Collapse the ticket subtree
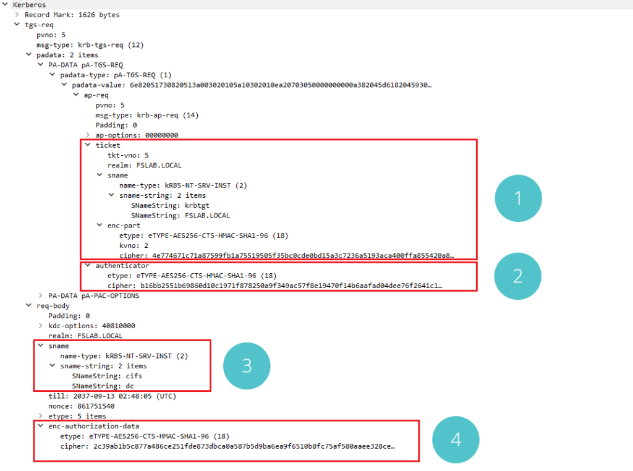The height and width of the screenshot is (471, 633). point(88,145)
